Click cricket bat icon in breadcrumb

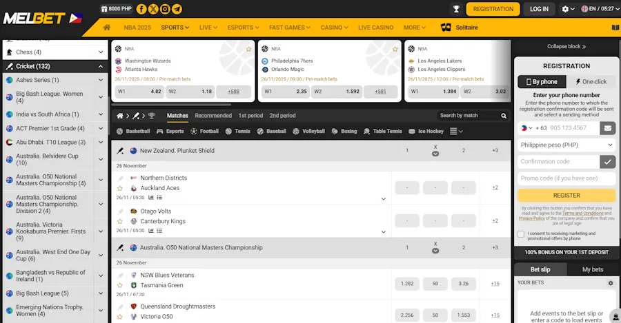pyautogui.click(x=136, y=116)
